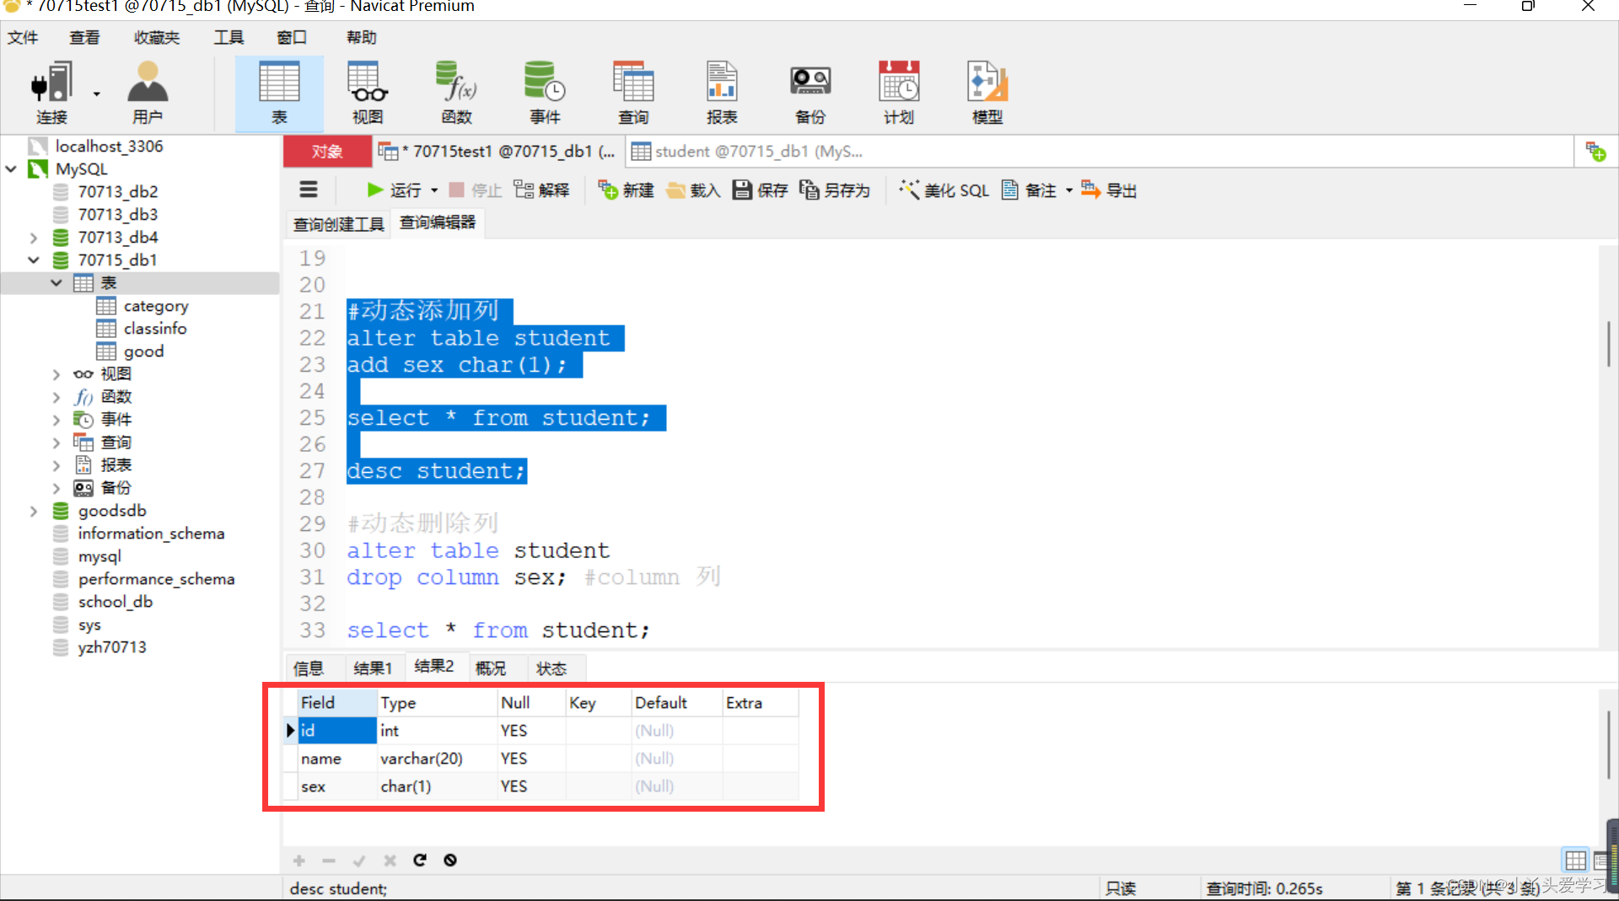Click the 停止 stop button
The image size is (1619, 901).
[x=476, y=190]
